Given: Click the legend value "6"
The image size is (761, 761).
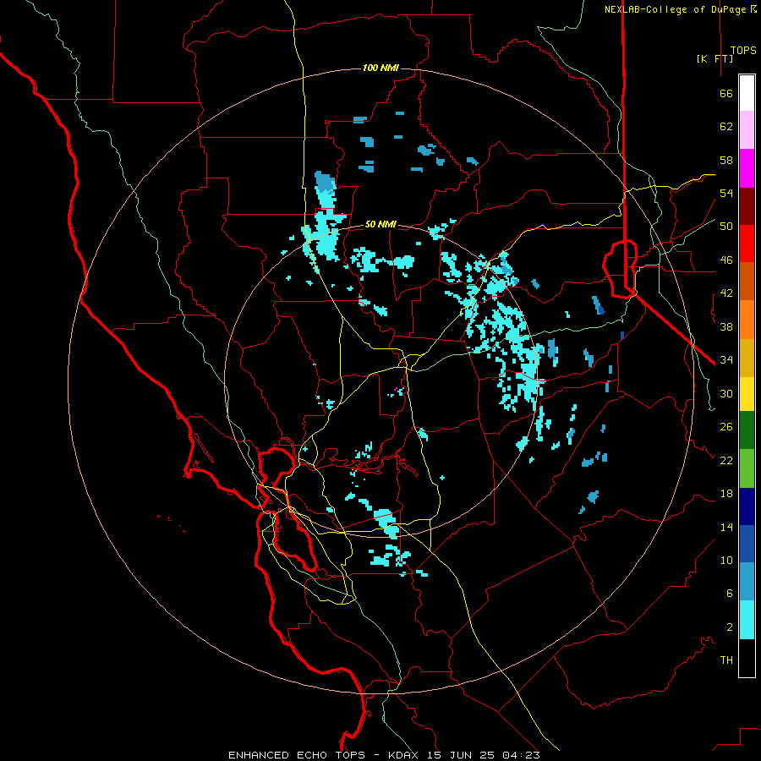Looking at the screenshot, I should [x=730, y=594].
